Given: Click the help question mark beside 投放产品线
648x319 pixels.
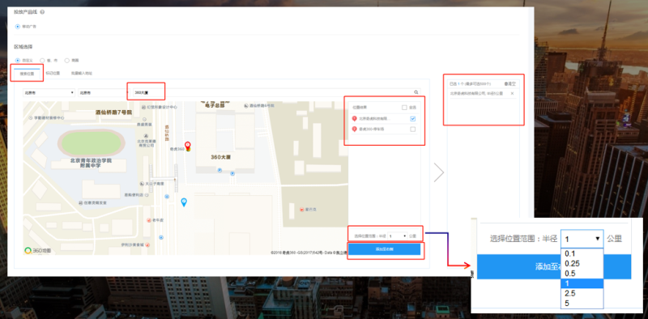Looking at the screenshot, I should [x=42, y=12].
